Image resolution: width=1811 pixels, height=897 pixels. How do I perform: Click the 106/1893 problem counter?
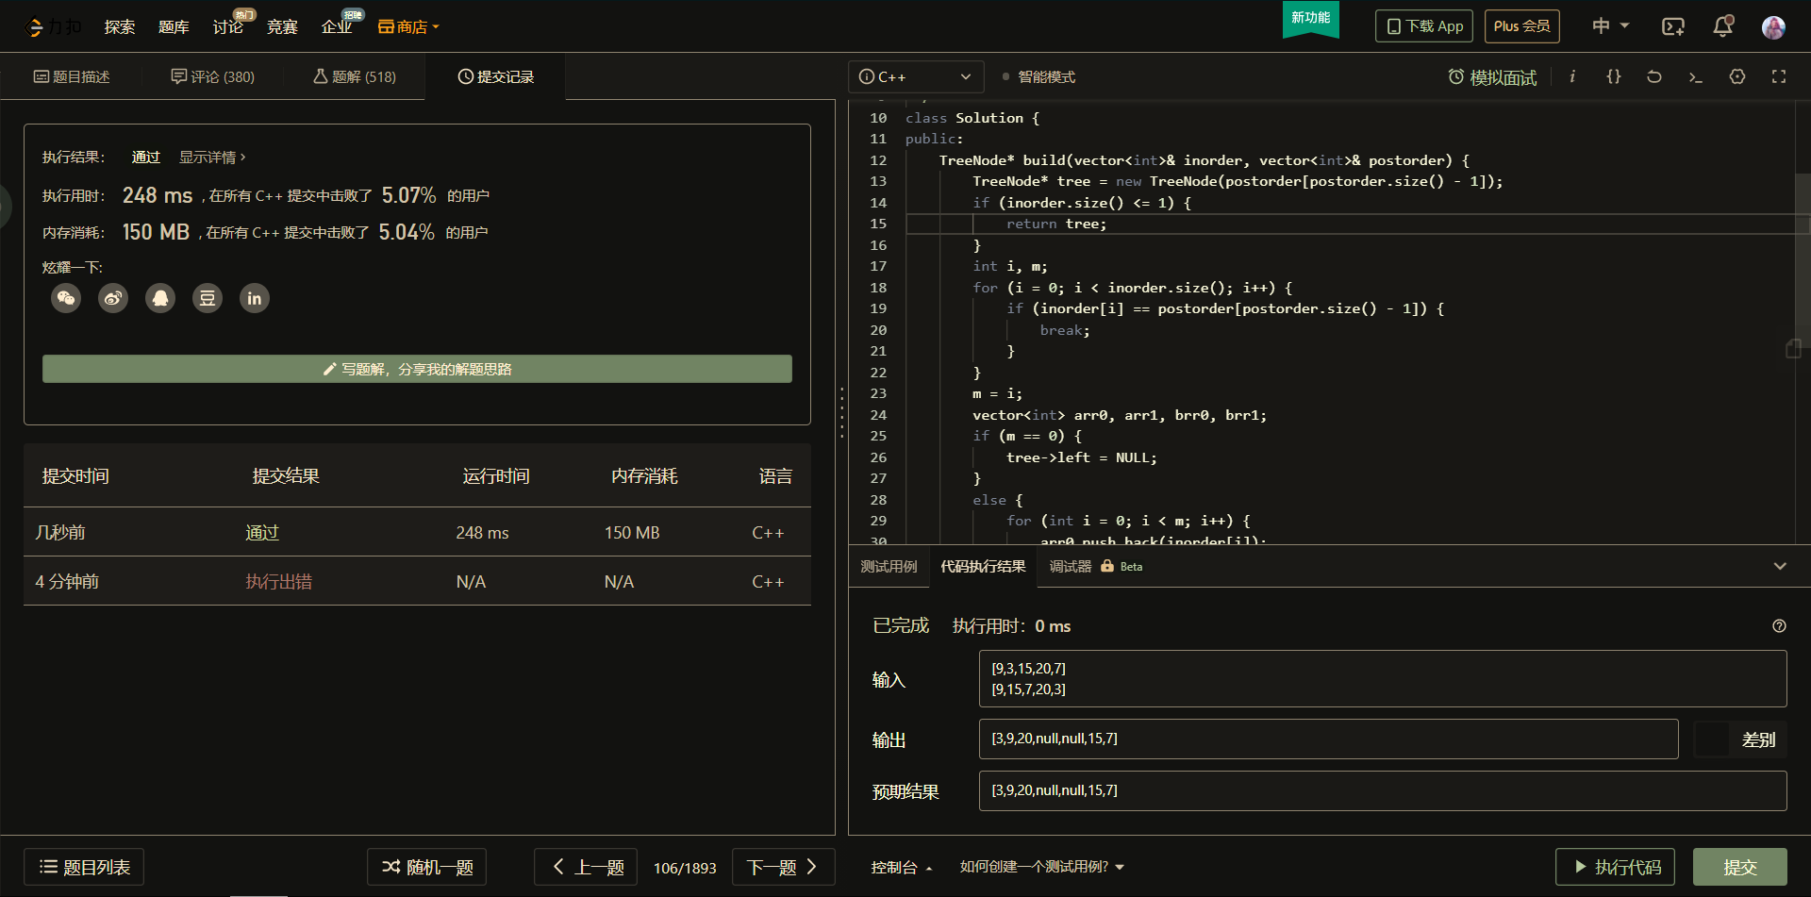coord(685,868)
